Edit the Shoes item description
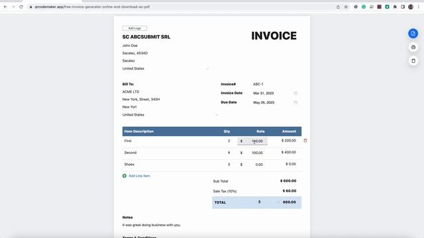 click(129, 165)
